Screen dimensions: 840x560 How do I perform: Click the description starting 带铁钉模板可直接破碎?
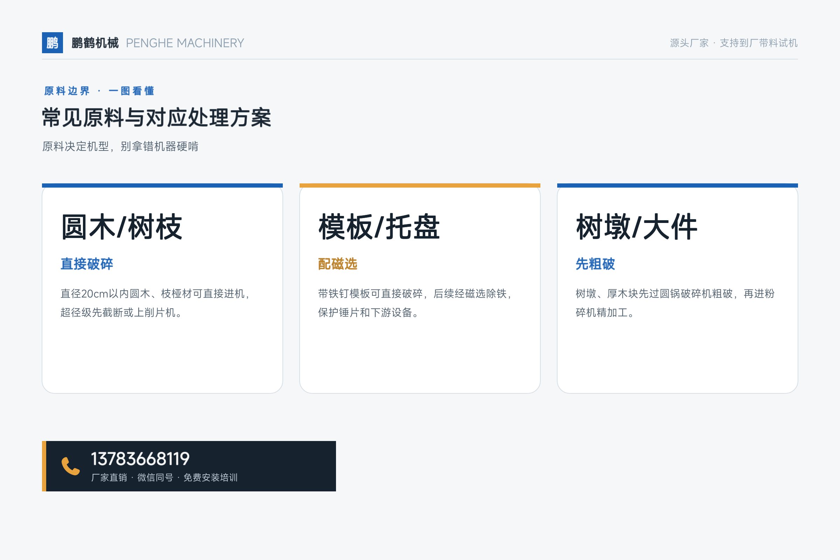415,303
